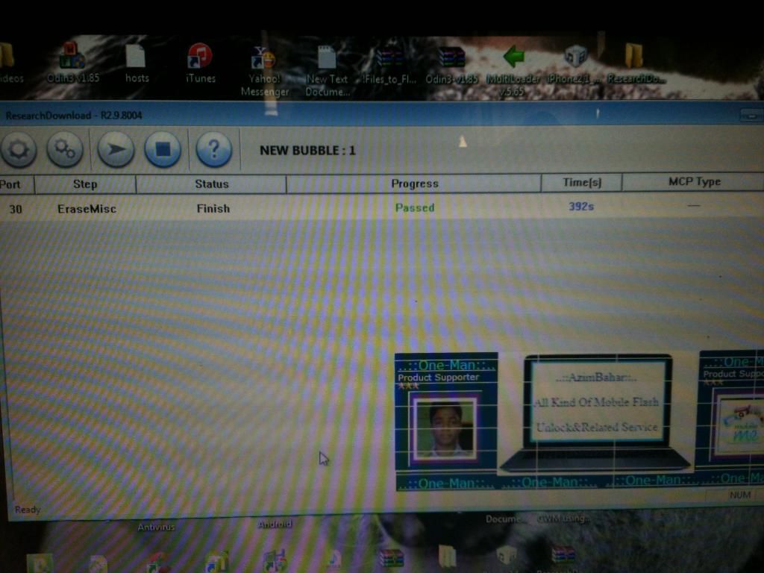Select the hosts file on desktop
Screen dimensions: 764x573
(136, 58)
